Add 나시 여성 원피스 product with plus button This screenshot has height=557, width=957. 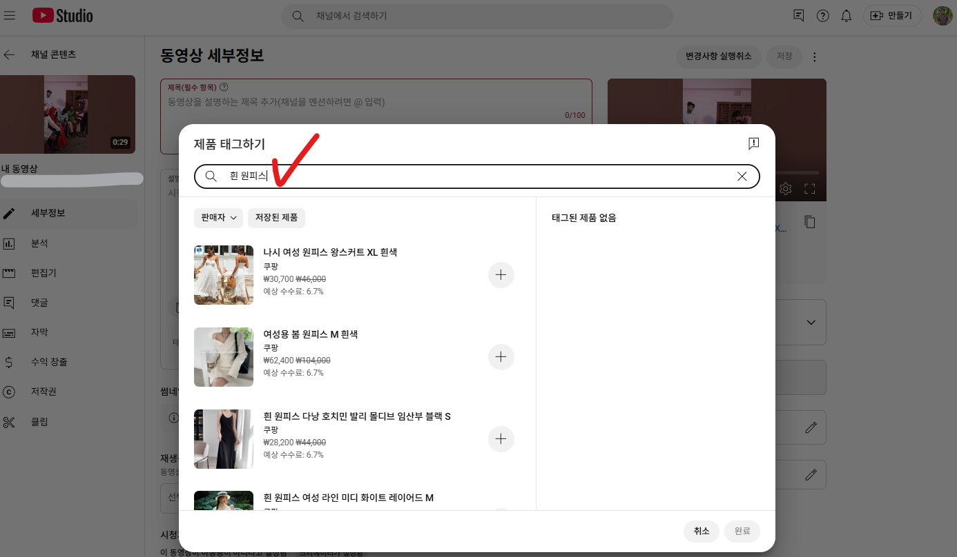[x=501, y=275]
